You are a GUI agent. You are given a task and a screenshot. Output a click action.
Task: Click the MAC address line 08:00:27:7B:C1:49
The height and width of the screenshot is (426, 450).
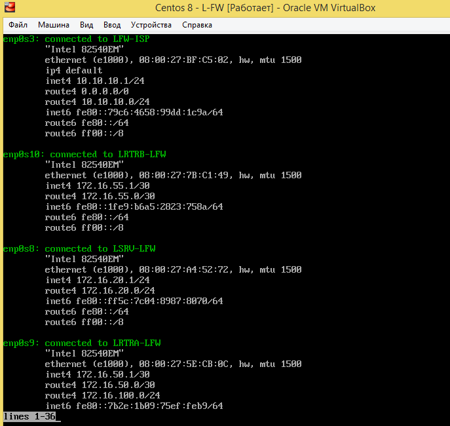click(x=173, y=176)
